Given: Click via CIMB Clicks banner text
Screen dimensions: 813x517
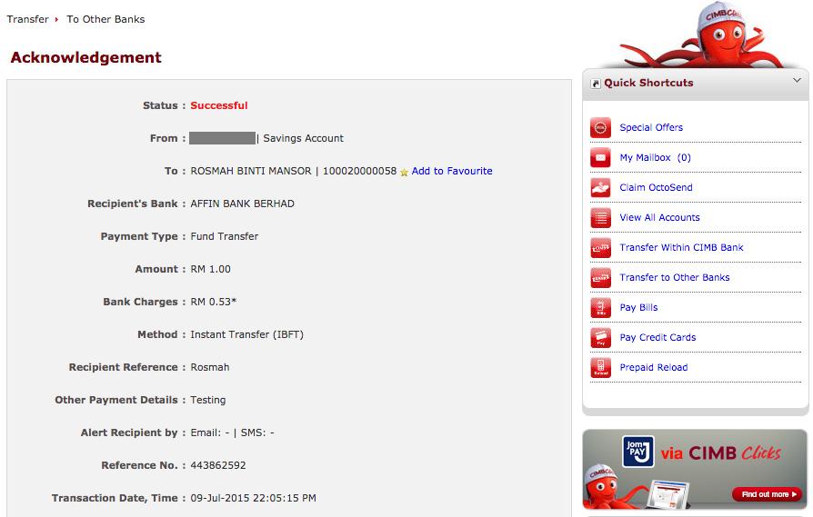Looking at the screenshot, I should [721, 453].
